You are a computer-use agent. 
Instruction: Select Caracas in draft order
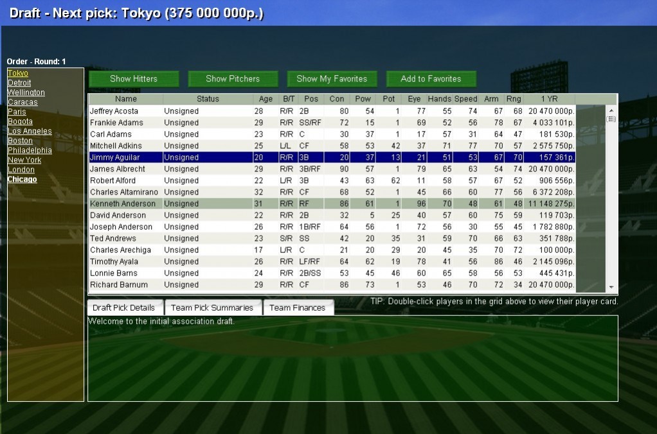pyautogui.click(x=22, y=102)
